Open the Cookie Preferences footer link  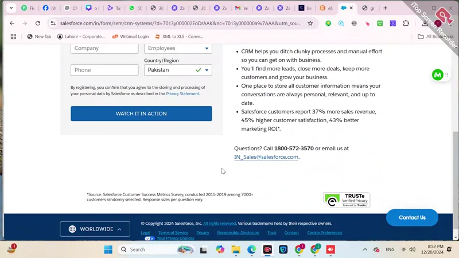pyautogui.click(x=324, y=233)
